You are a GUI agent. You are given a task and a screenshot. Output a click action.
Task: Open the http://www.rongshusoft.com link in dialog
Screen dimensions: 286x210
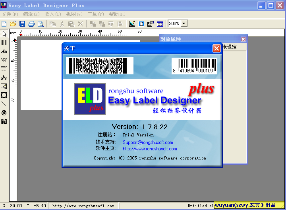click(150, 149)
